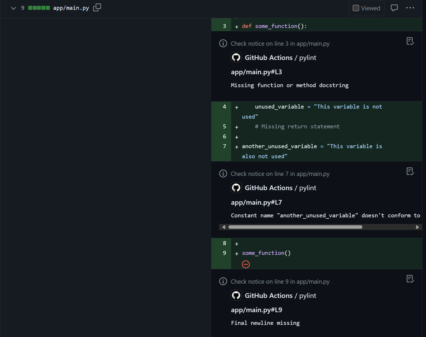Select diff line number 6

pyautogui.click(x=224, y=136)
